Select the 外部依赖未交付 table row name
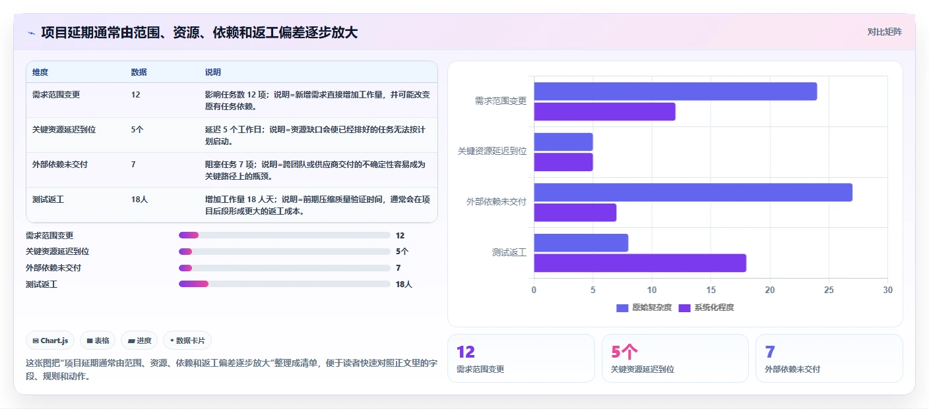Viewport: 929px width, 409px height. 60,165
